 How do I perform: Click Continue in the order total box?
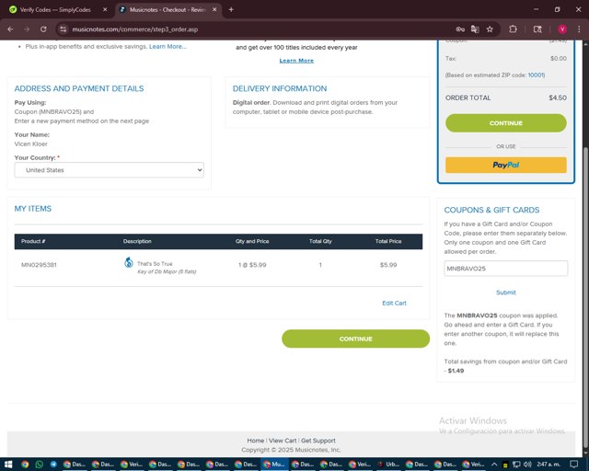(x=506, y=123)
